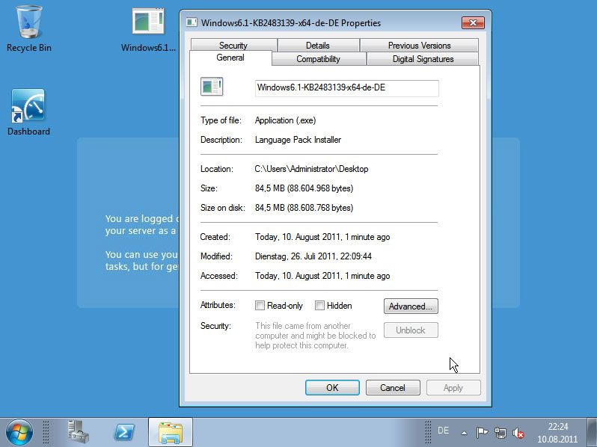Image resolution: width=597 pixels, height=447 pixels.
Task: Click the Cancel button
Action: coord(393,388)
